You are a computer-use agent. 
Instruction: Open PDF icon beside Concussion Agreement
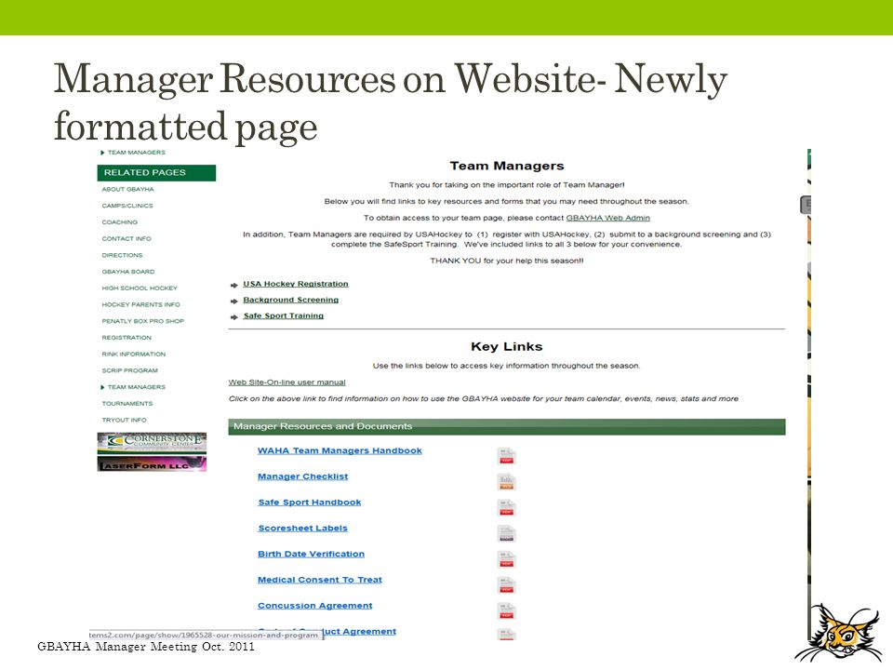tap(506, 610)
